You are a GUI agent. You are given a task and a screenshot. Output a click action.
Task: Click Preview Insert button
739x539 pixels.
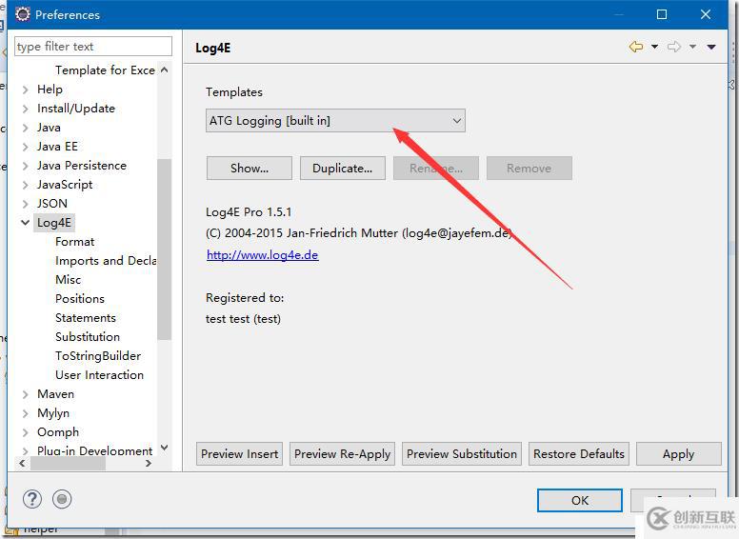pos(239,453)
